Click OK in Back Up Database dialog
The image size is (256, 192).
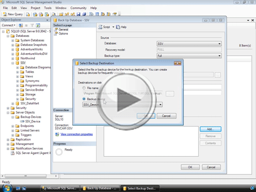point(190,167)
